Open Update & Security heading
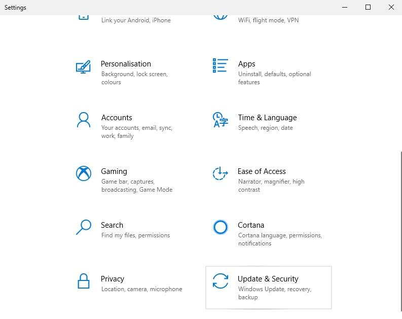 268,279
